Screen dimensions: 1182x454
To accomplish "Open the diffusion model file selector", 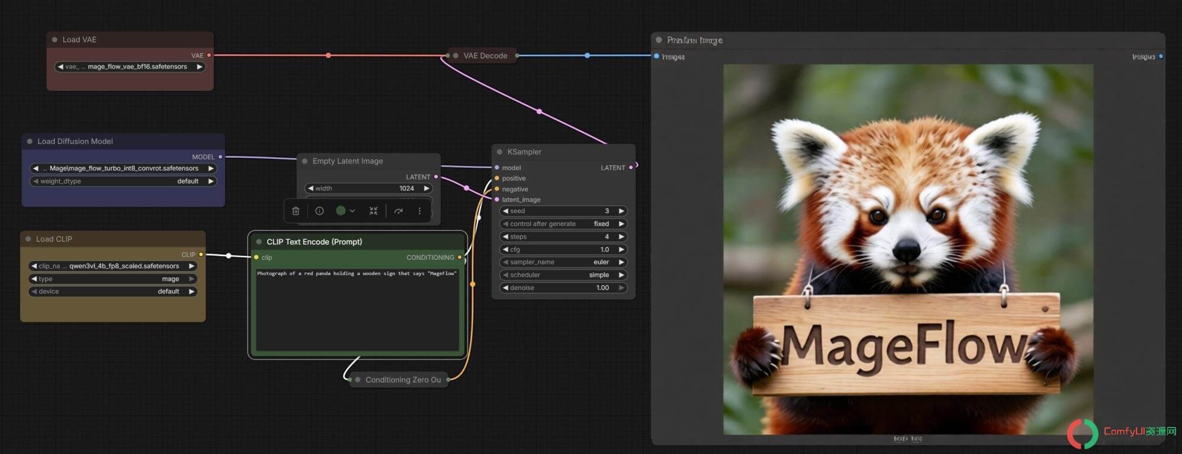I will point(124,168).
